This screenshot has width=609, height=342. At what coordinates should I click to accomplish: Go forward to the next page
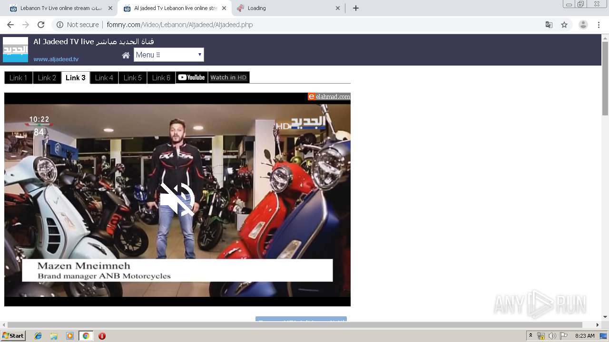pos(26,25)
